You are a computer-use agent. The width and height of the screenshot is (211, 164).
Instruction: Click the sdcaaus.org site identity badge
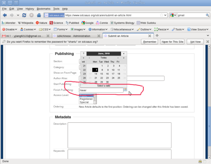(x=54, y=15)
